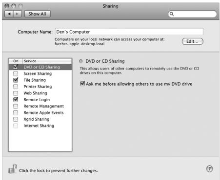Click the furches-apple-desktop.local address text
This screenshot has width=220, height=180.
tap(80, 44)
